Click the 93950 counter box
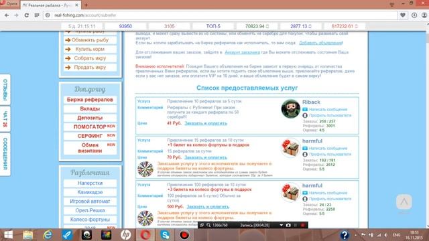Viewport: 429px width, 241px height. [125, 26]
